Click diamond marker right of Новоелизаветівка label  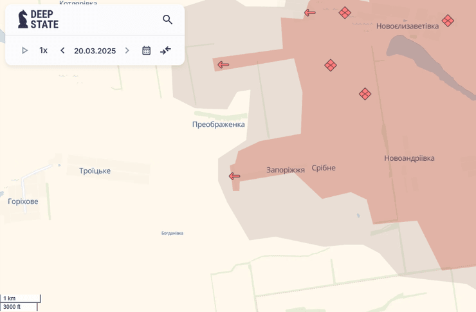448,21
